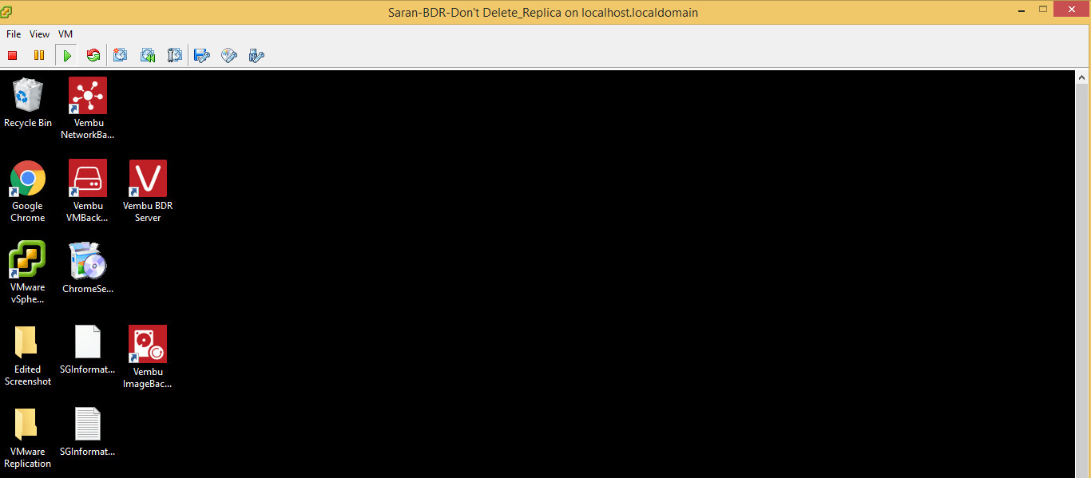This screenshot has height=478, width=1091.
Task: Select the Vembu VMBackup shortcut
Action: [x=88, y=192]
